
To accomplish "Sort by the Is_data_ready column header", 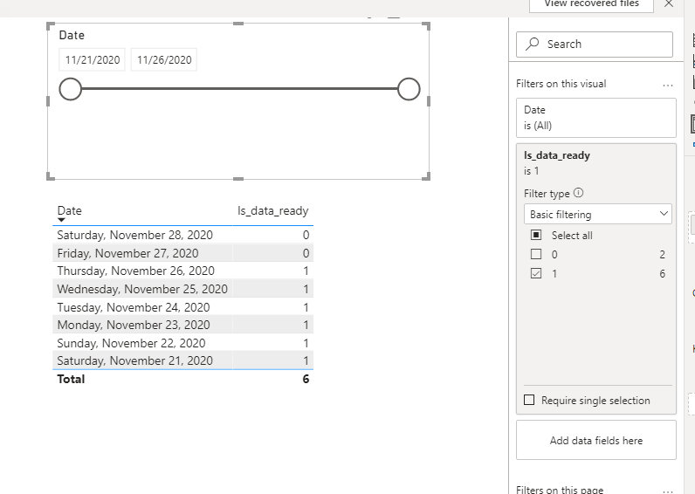I will pyautogui.click(x=272, y=210).
